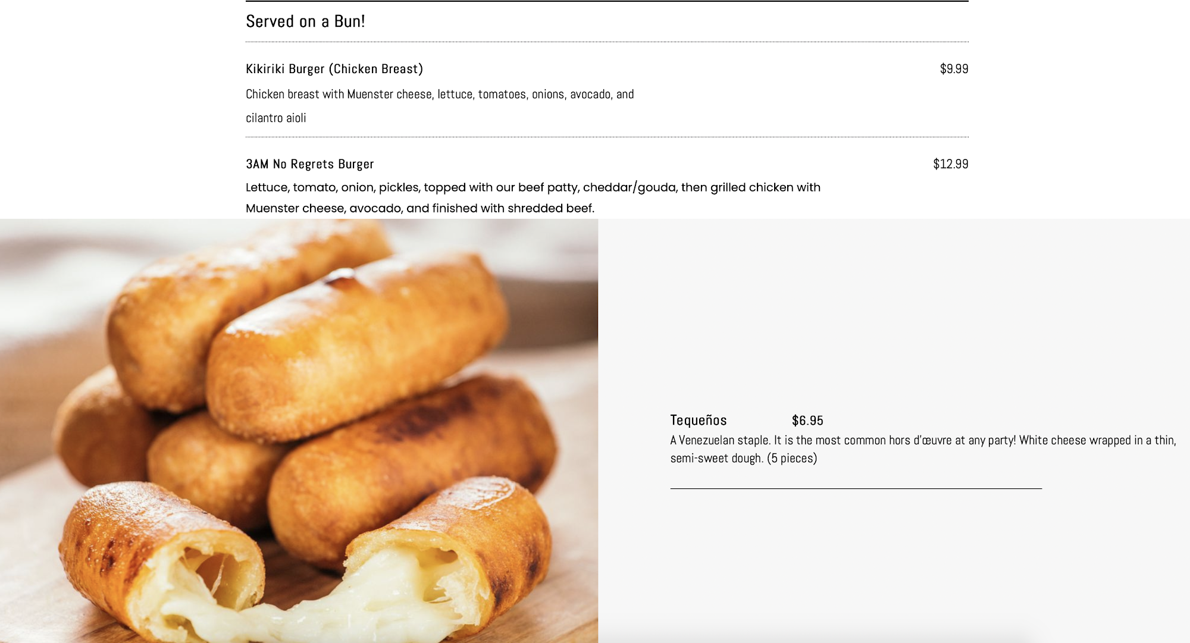Image resolution: width=1190 pixels, height=643 pixels.
Task: Click the solid black line above the heading
Action: click(607, 1)
